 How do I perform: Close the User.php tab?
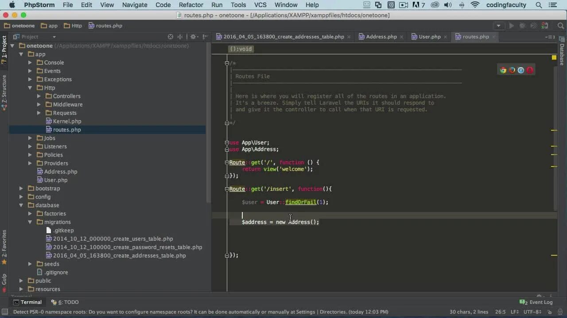[x=446, y=37]
